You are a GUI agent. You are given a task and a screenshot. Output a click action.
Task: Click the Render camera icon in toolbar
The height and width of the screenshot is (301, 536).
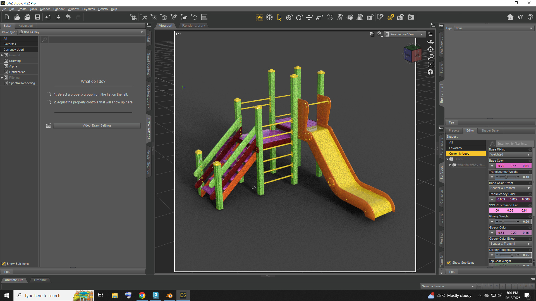pyautogui.click(x=411, y=17)
